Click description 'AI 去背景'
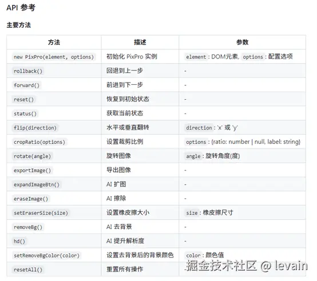 point(119,227)
